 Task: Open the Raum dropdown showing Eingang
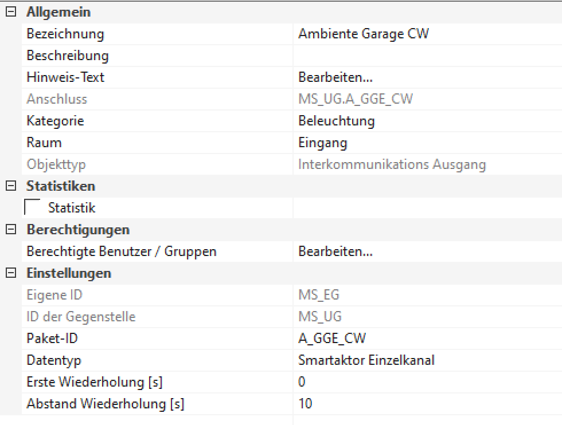pos(424,143)
